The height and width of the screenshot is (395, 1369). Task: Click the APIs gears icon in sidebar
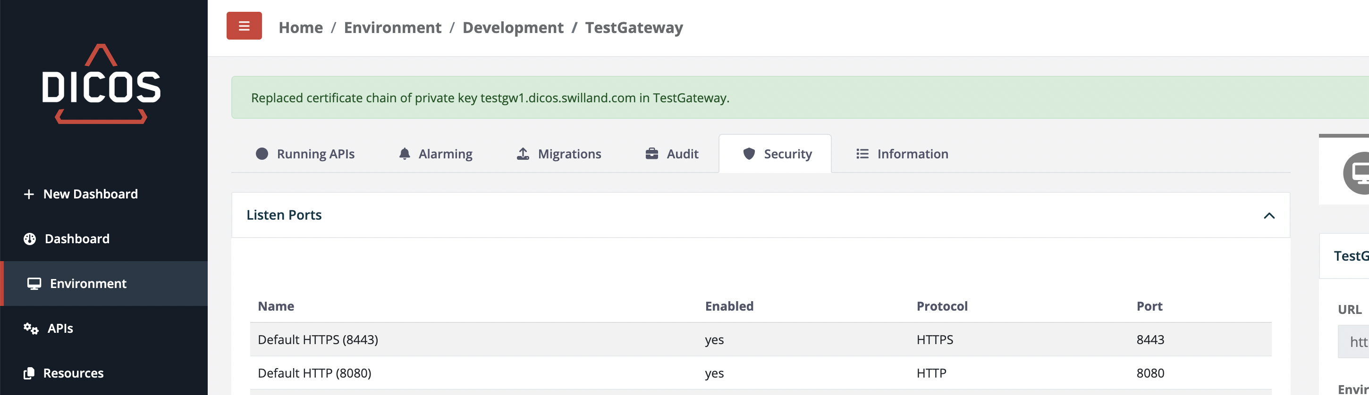click(31, 329)
